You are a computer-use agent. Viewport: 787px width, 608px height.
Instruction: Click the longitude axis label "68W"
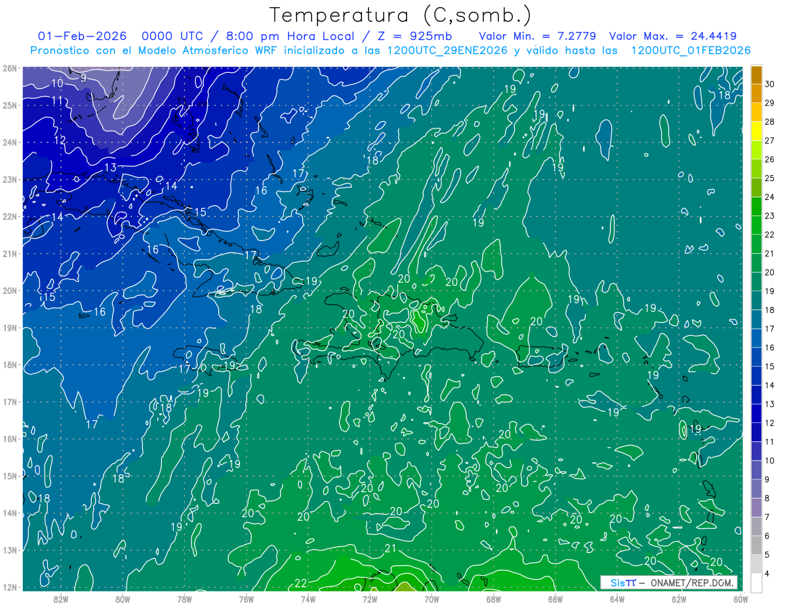click(494, 599)
